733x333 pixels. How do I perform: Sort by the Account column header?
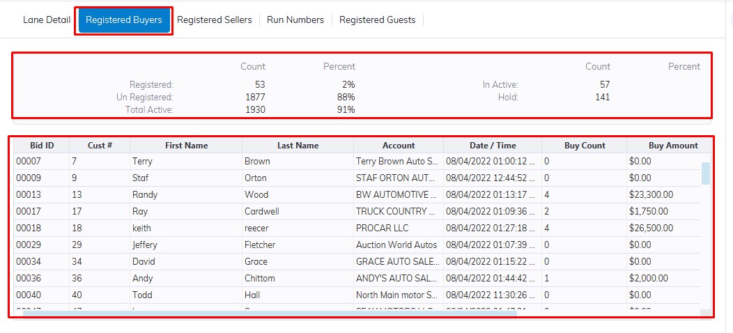[x=399, y=146]
